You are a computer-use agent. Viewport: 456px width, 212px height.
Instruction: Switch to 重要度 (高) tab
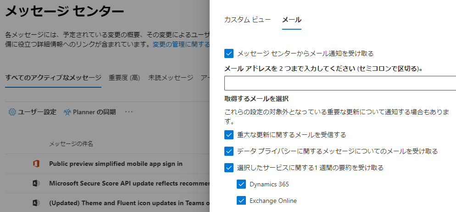124,78
